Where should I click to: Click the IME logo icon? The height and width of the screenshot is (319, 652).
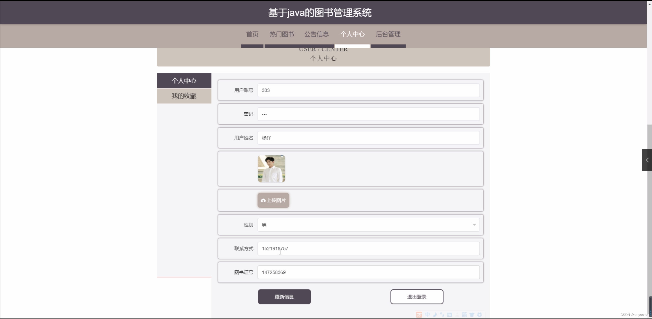[x=419, y=315]
